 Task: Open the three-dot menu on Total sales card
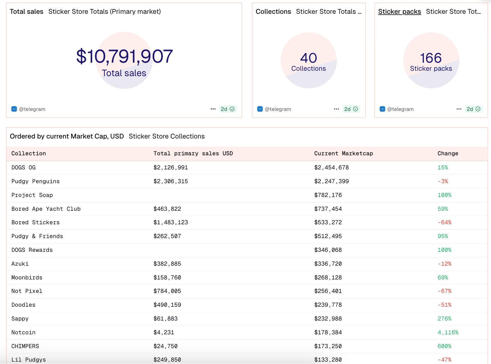point(213,109)
